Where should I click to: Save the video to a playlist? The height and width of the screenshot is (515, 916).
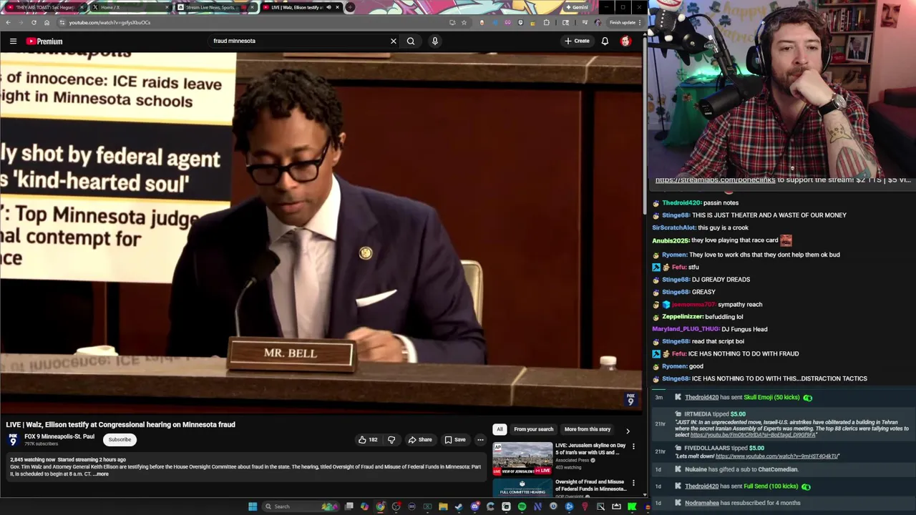455,440
